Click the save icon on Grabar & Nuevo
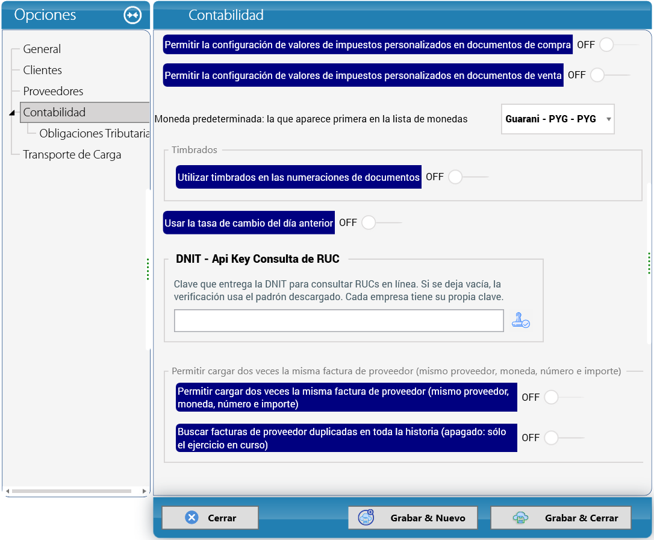The width and height of the screenshot is (654, 540). click(366, 518)
